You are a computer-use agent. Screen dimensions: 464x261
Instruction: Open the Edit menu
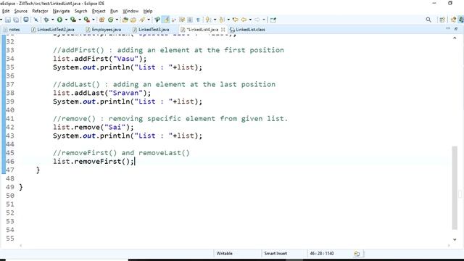click(x=6, y=11)
